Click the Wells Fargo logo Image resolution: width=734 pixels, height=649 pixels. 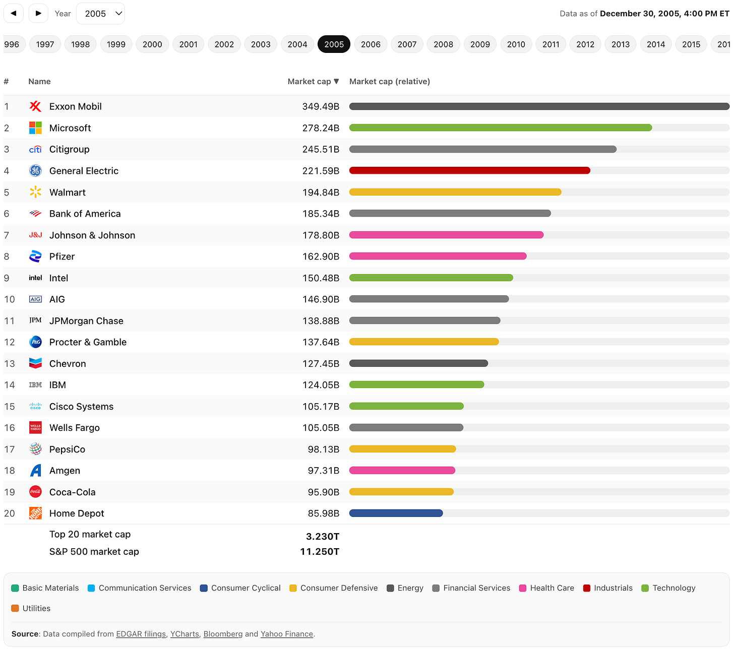coord(35,428)
